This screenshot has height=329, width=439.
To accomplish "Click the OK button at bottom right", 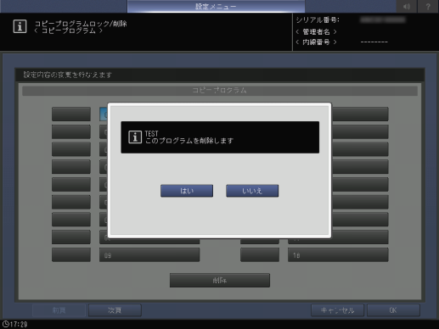I will click(393, 310).
